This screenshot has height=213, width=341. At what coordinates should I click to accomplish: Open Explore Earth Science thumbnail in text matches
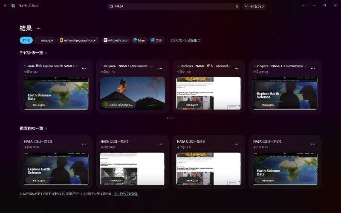(285, 93)
